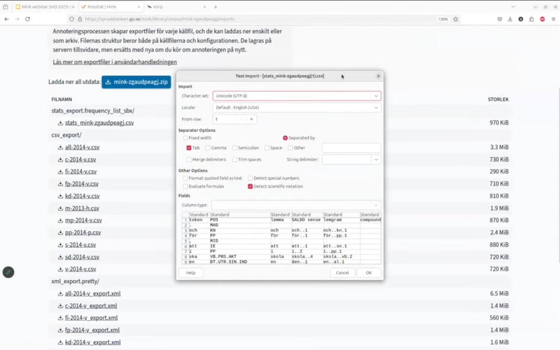Select the Fixed width radio button
560x350 pixels.
185,138
